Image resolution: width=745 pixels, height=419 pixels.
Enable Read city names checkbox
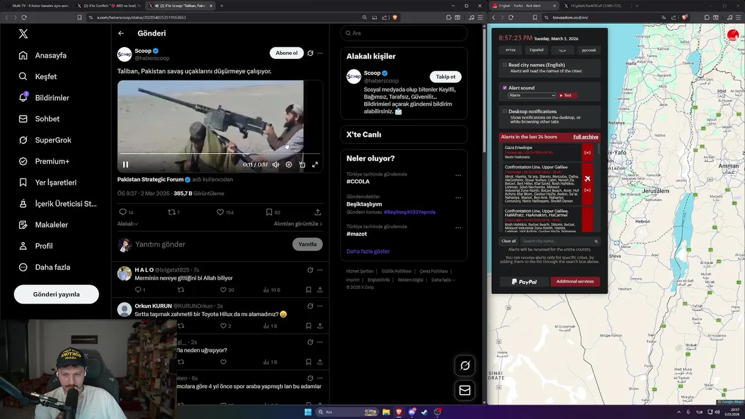pos(505,65)
